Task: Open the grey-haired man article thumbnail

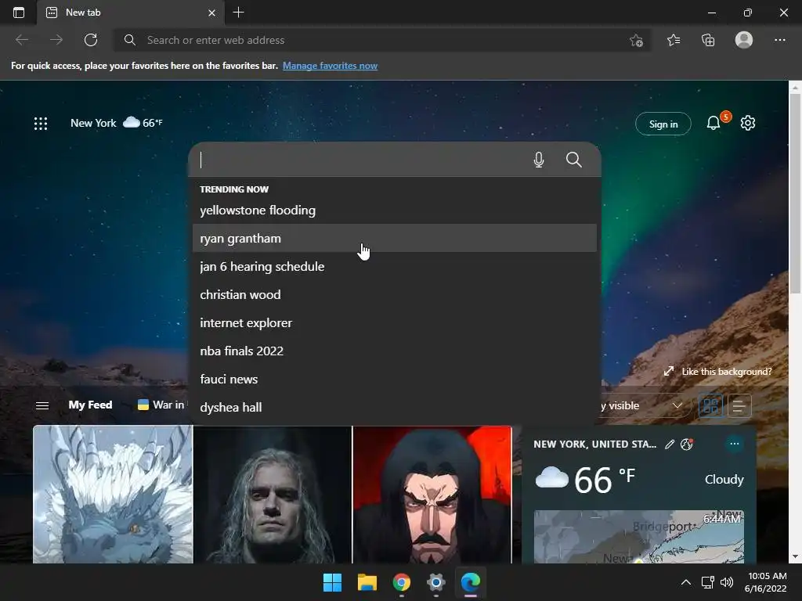Action: pos(273,495)
